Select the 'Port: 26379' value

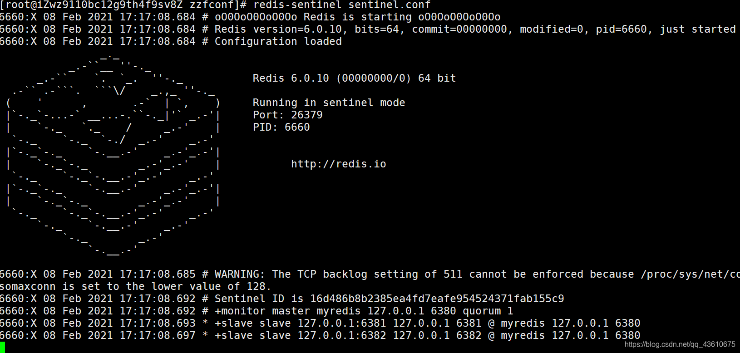[287, 115]
